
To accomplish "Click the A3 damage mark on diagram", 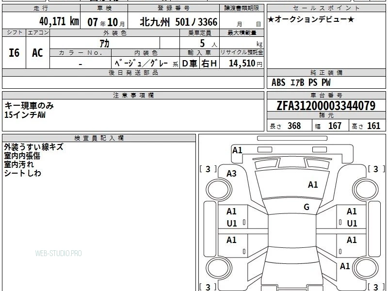I will (232, 174).
